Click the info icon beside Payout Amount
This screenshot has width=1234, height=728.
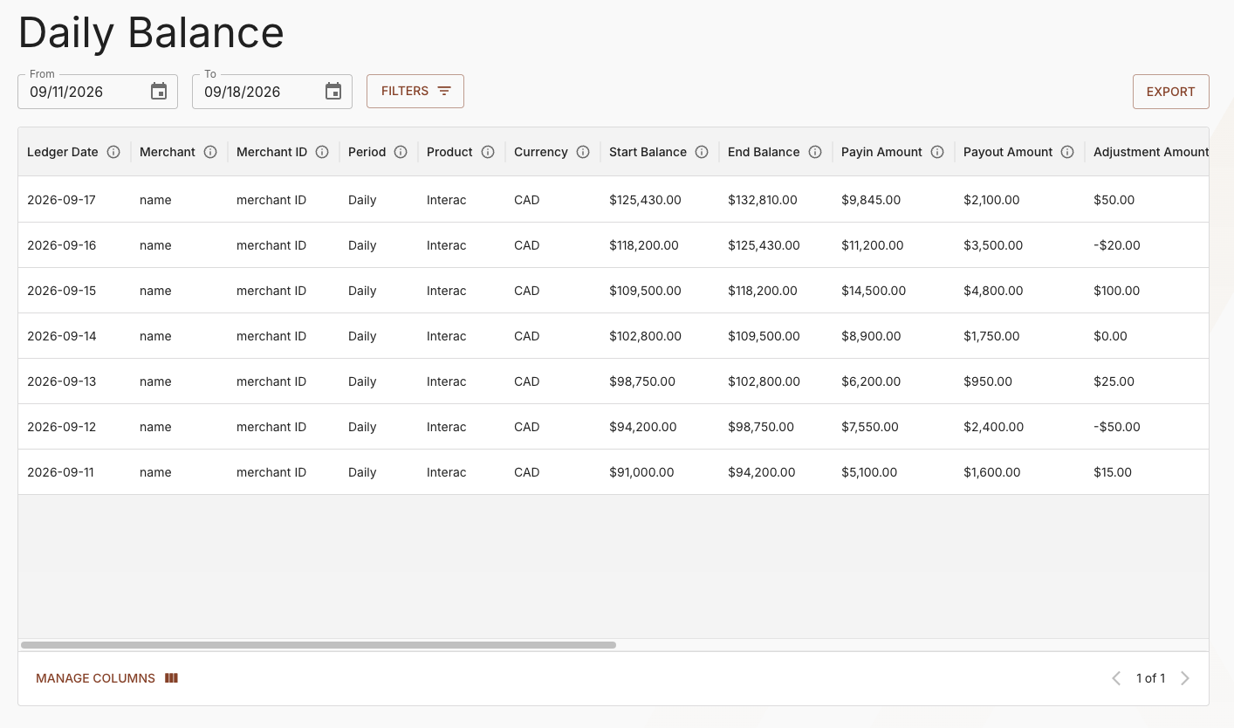click(1067, 152)
